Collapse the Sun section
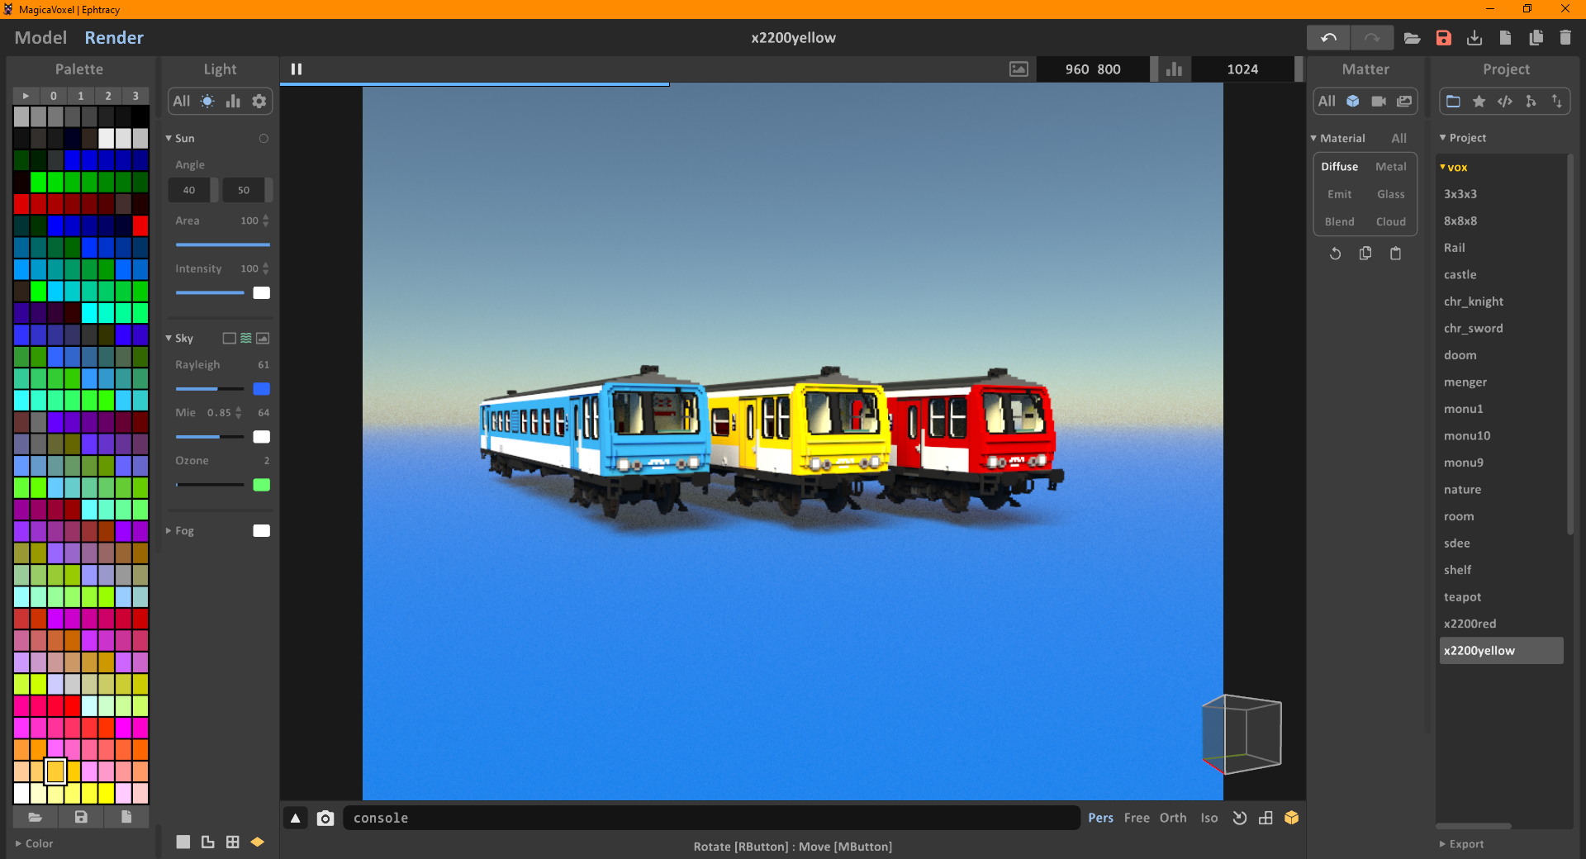Viewport: 1586px width, 859px height. [x=169, y=139]
